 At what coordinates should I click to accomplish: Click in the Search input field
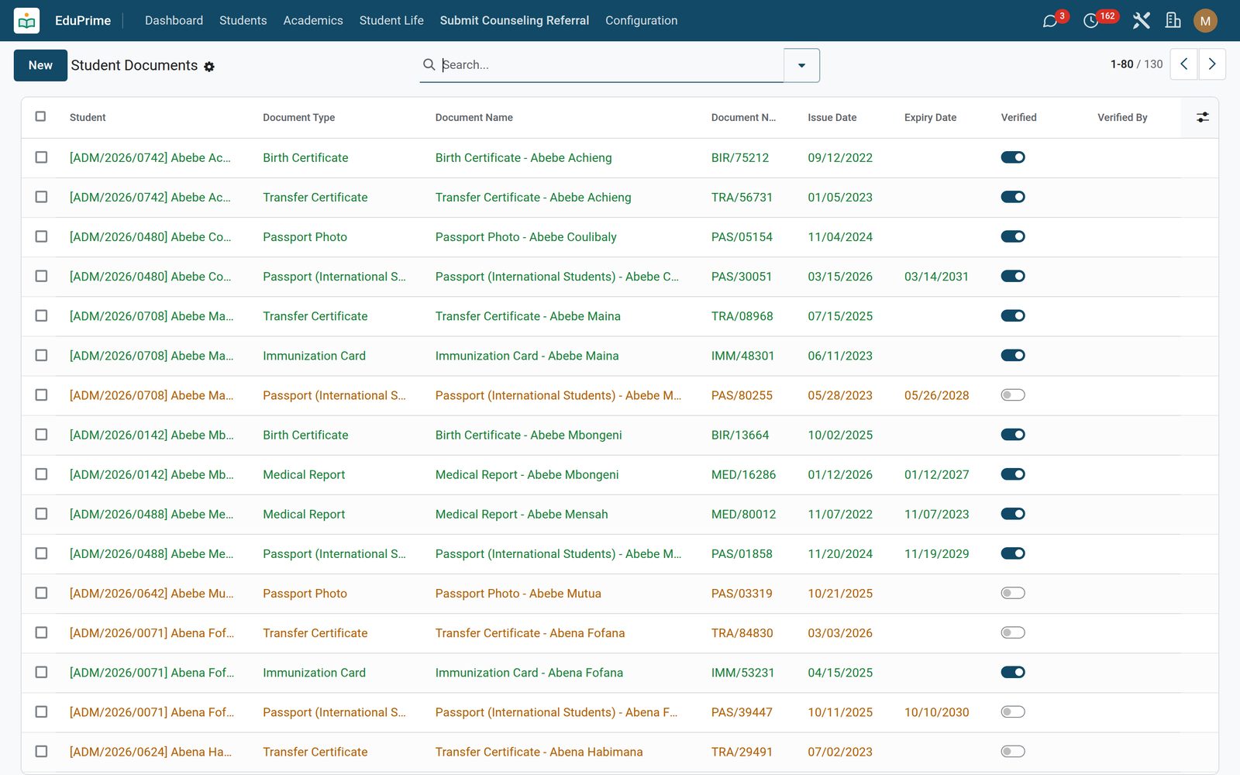coord(611,65)
